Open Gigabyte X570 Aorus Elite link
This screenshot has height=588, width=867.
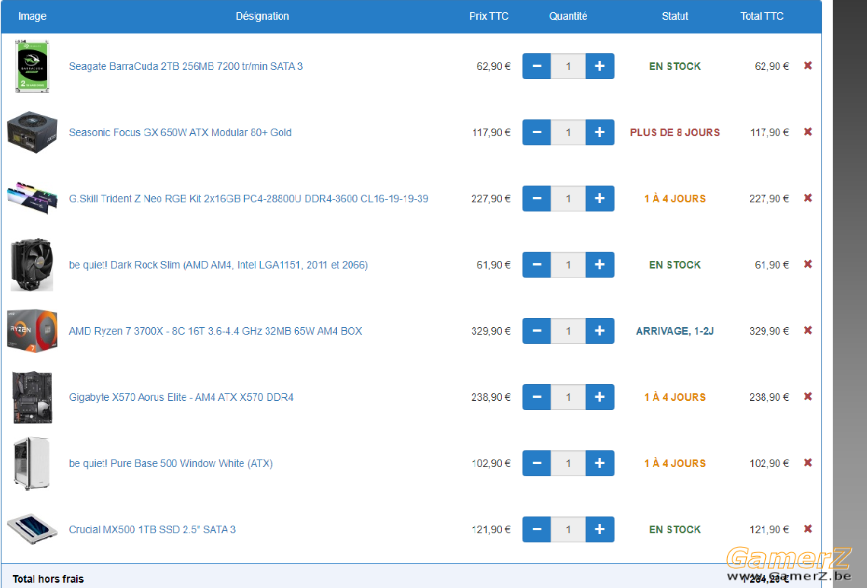181,397
